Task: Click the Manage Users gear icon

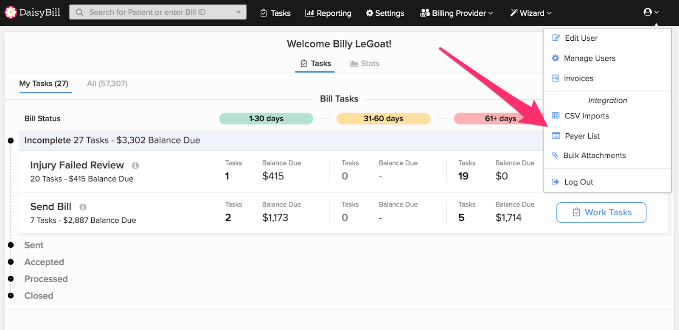Action: (x=555, y=58)
